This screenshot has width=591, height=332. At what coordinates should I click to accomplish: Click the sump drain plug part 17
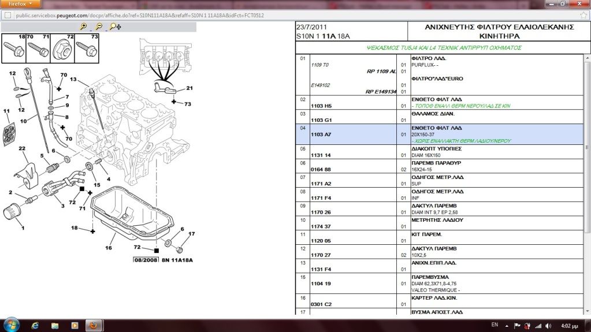point(180,250)
